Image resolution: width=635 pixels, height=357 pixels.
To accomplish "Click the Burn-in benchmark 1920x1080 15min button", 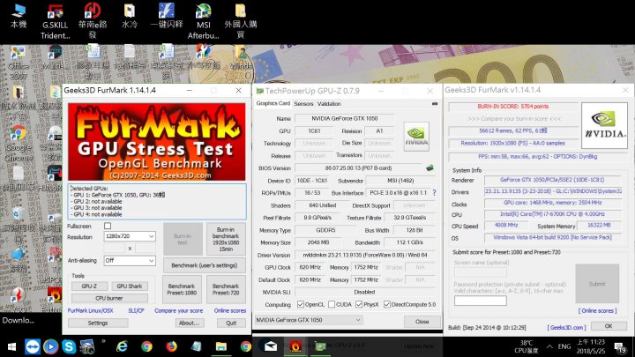I will pos(226,239).
